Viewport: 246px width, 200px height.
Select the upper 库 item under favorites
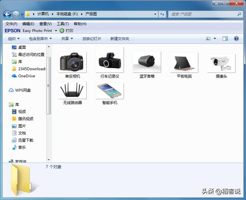coord(17,62)
